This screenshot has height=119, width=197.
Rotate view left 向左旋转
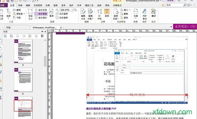(x=62, y=14)
